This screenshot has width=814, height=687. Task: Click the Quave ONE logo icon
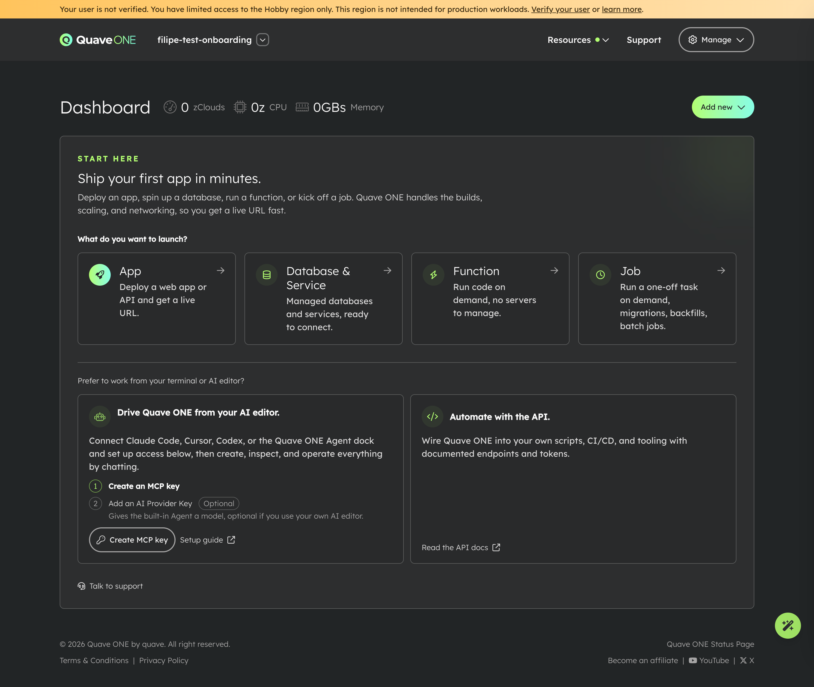66,40
